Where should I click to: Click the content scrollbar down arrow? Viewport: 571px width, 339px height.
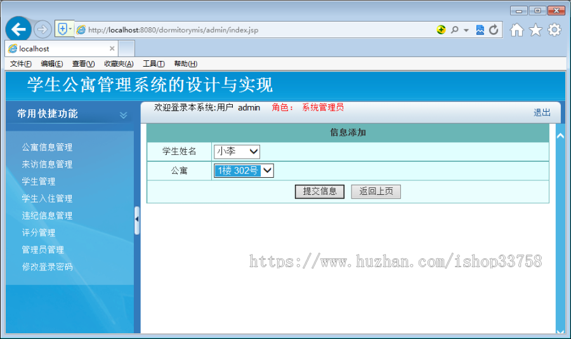pos(560,331)
